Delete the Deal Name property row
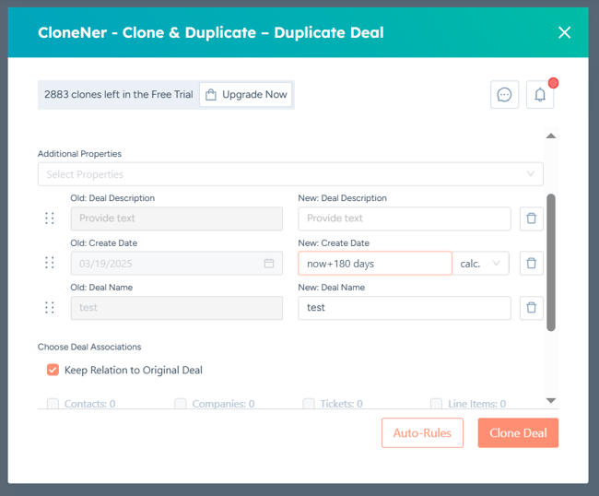This screenshot has width=599, height=496. (x=531, y=307)
